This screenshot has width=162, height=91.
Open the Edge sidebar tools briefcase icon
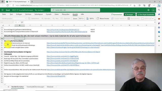[x=159, y=19]
